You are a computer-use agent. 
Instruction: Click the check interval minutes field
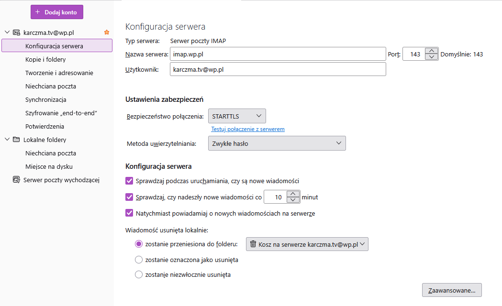pyautogui.click(x=276, y=197)
